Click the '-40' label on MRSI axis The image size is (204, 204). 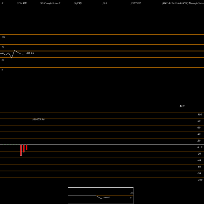(199, 160)
